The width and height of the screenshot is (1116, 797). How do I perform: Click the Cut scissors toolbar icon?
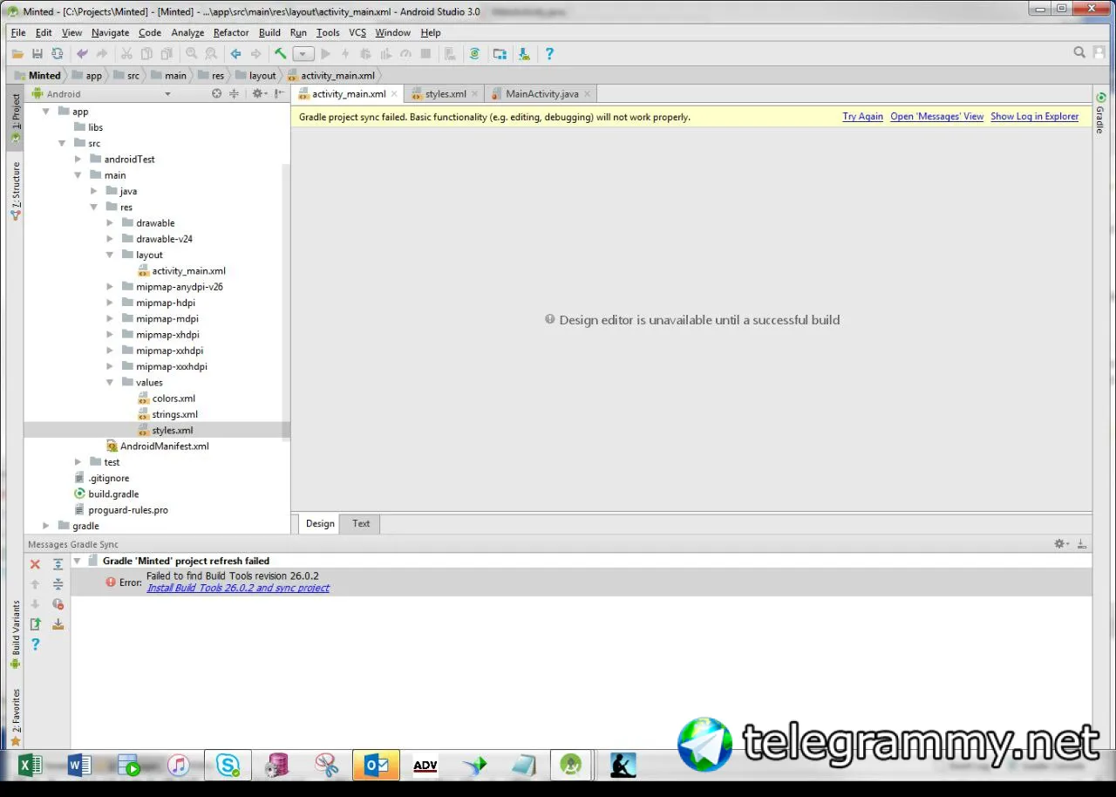tap(126, 54)
